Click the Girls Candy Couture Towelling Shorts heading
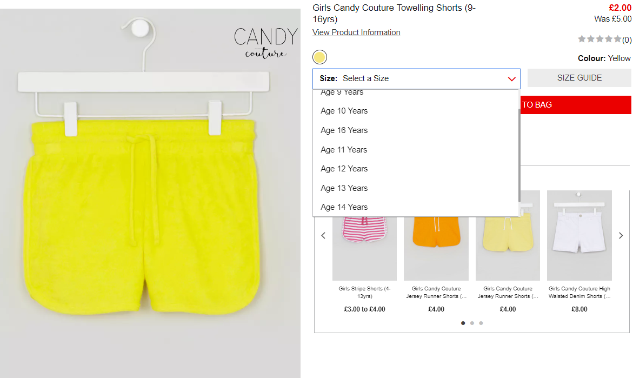The height and width of the screenshot is (378, 633). click(x=394, y=14)
